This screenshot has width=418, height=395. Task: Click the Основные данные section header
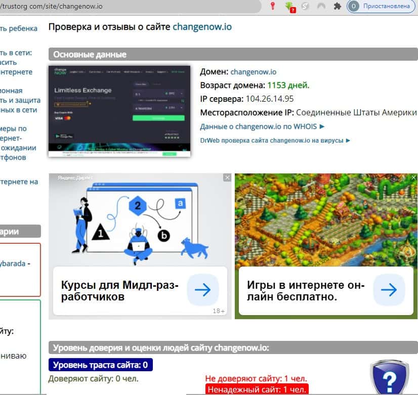233,54
